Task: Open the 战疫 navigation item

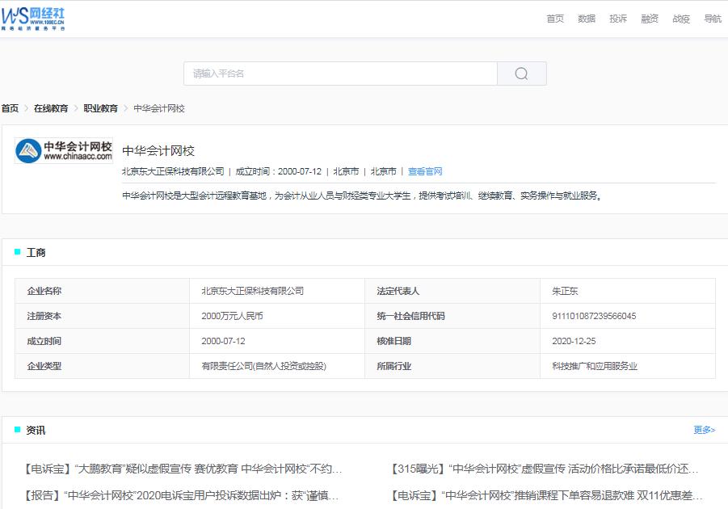Action: (x=680, y=18)
